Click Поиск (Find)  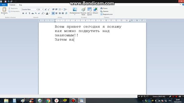coord(104,8)
